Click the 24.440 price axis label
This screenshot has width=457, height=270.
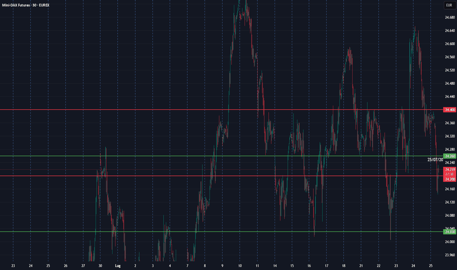tap(450, 97)
